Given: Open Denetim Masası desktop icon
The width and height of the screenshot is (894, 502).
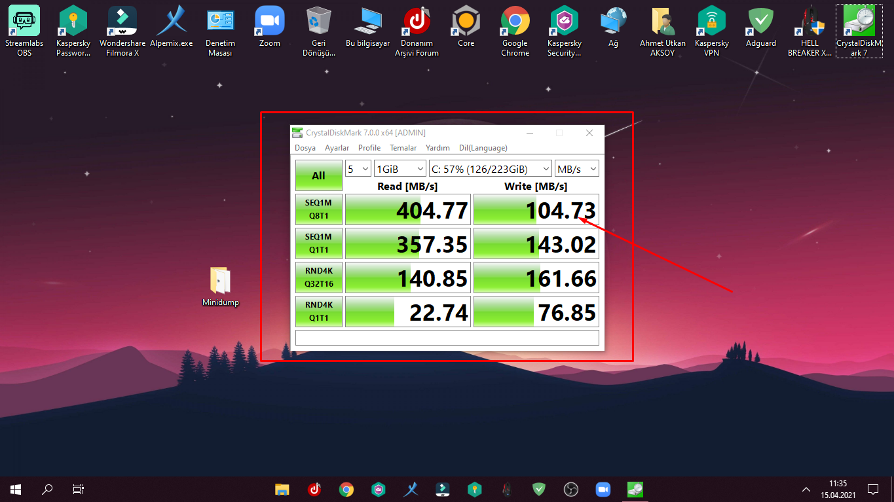Looking at the screenshot, I should coord(221,31).
